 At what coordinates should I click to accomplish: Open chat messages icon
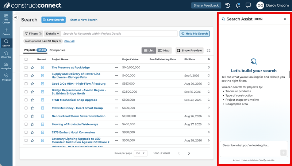[248, 5]
